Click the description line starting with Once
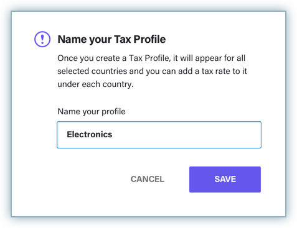 point(151,58)
